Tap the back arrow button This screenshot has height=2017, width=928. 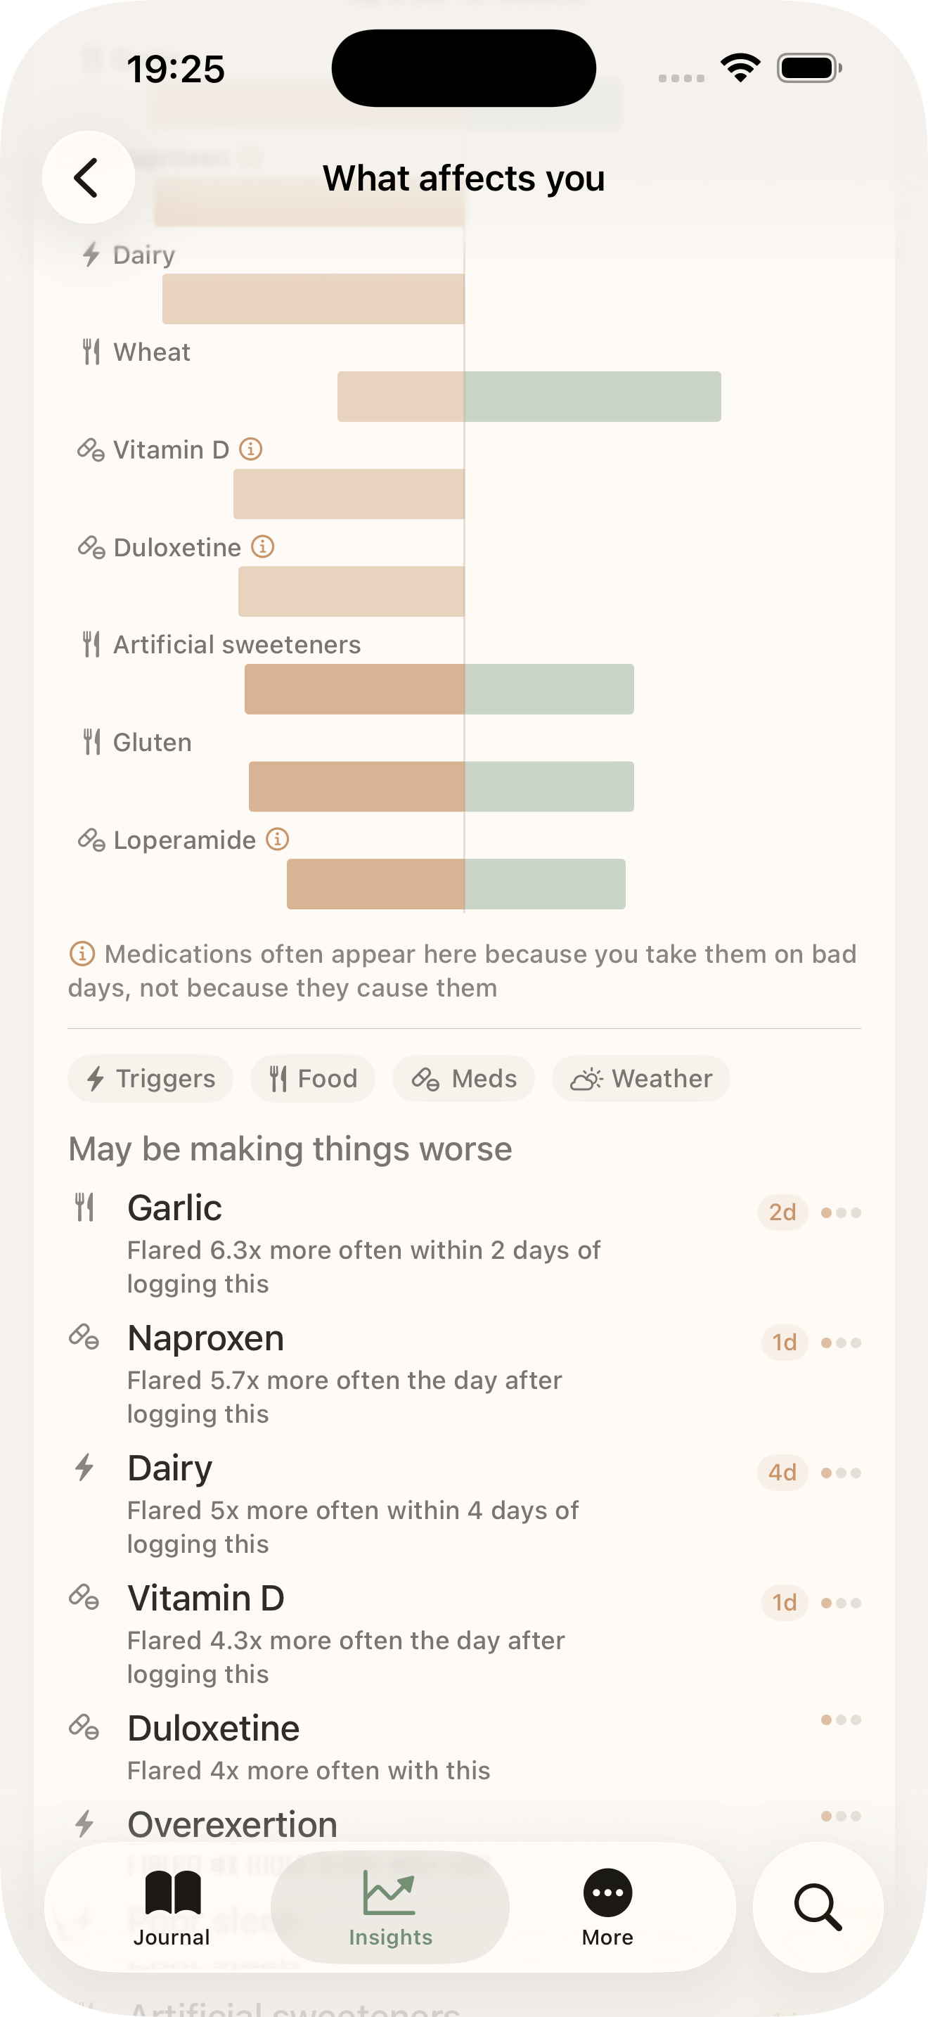pyautogui.click(x=88, y=178)
